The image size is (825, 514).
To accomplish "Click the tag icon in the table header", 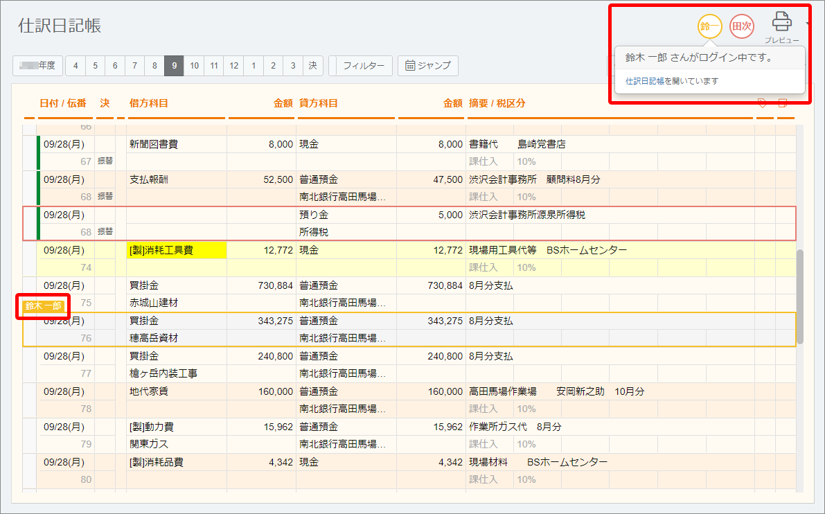I will pyautogui.click(x=762, y=103).
